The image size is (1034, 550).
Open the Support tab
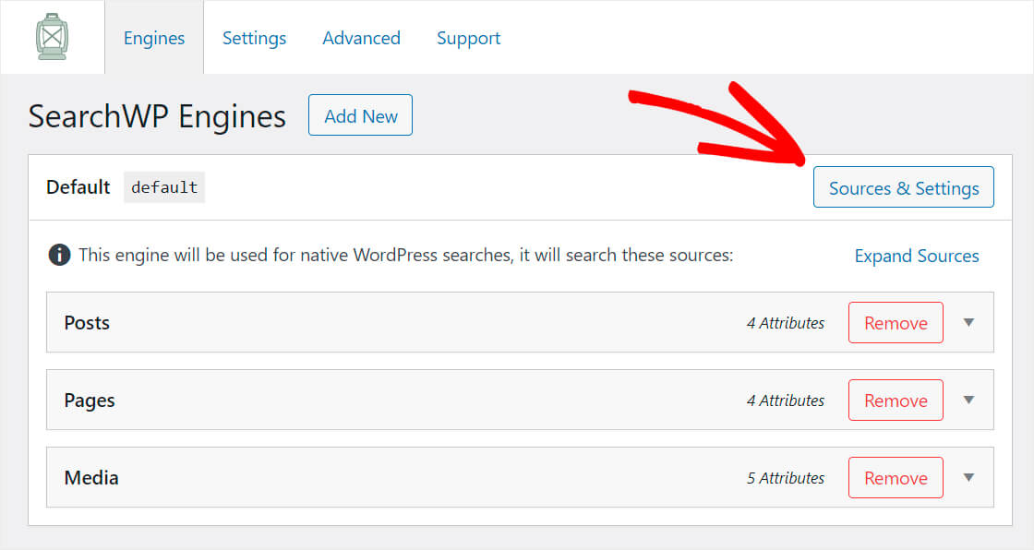point(468,38)
